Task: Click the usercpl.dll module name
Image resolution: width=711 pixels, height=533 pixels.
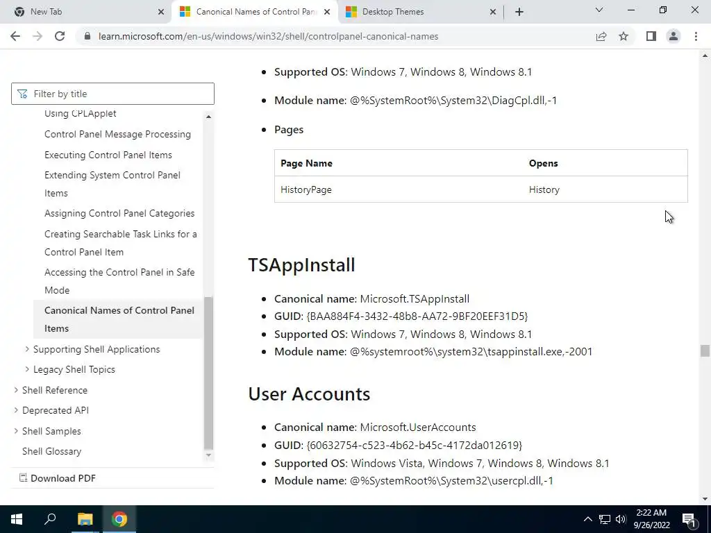Action: [x=451, y=481]
